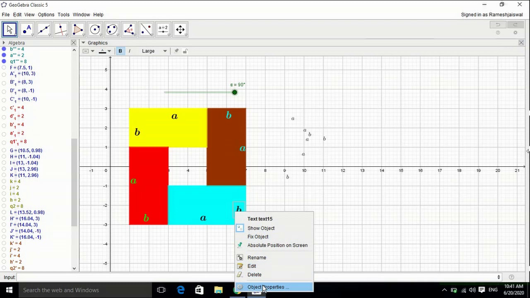Open the Windows Start menu
Image resolution: width=530 pixels, height=298 pixels.
click(9, 290)
